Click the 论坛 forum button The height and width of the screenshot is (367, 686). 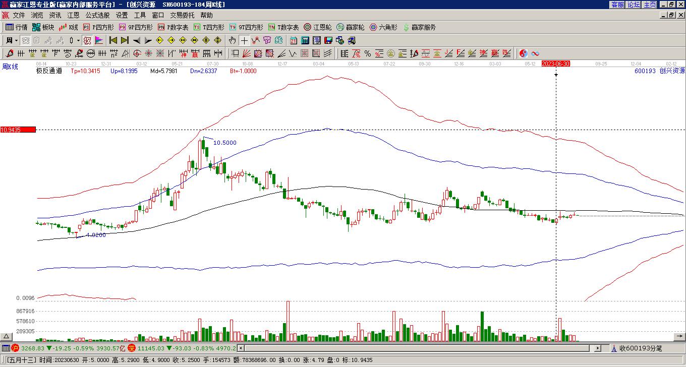click(x=634, y=5)
